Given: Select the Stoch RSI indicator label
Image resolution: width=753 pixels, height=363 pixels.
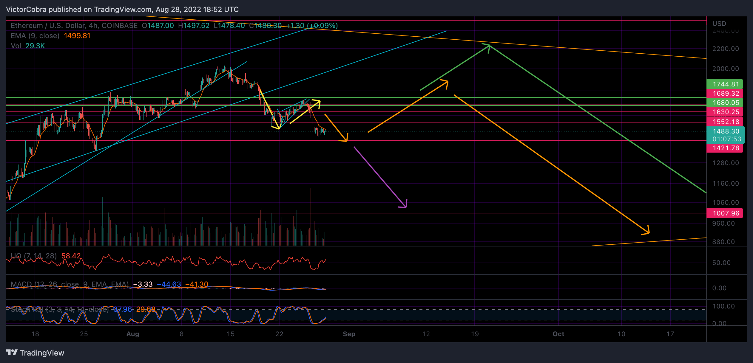Looking at the screenshot, I should (60, 309).
